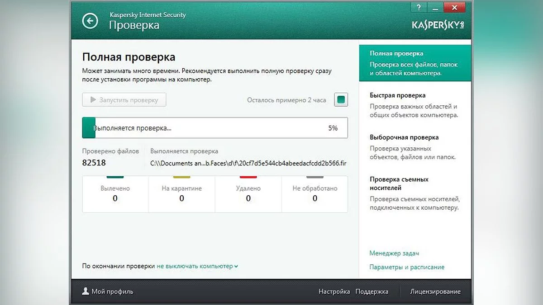
Task: Click the Мой профиль person icon
Action: point(86,291)
